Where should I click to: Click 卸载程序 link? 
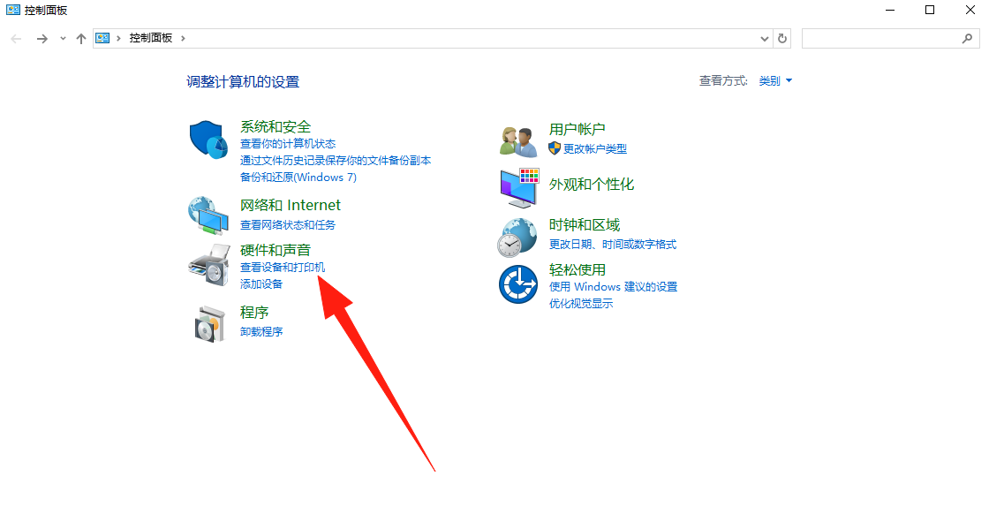261,331
